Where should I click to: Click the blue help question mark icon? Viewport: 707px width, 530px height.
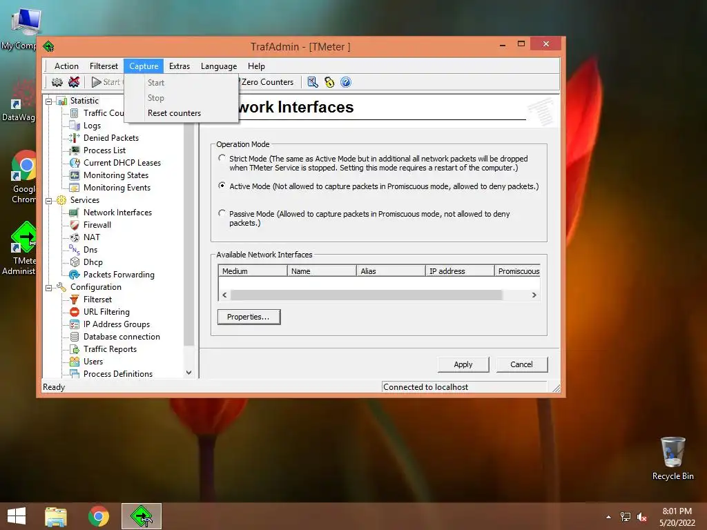[x=346, y=82]
